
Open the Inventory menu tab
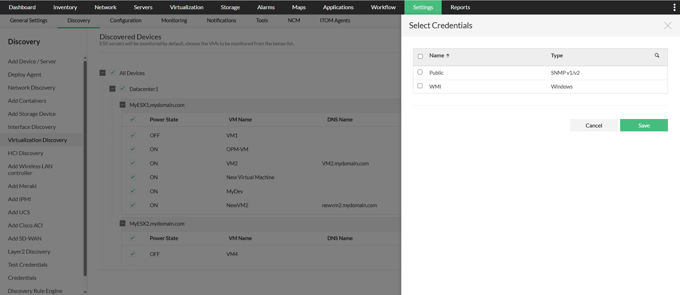65,7
